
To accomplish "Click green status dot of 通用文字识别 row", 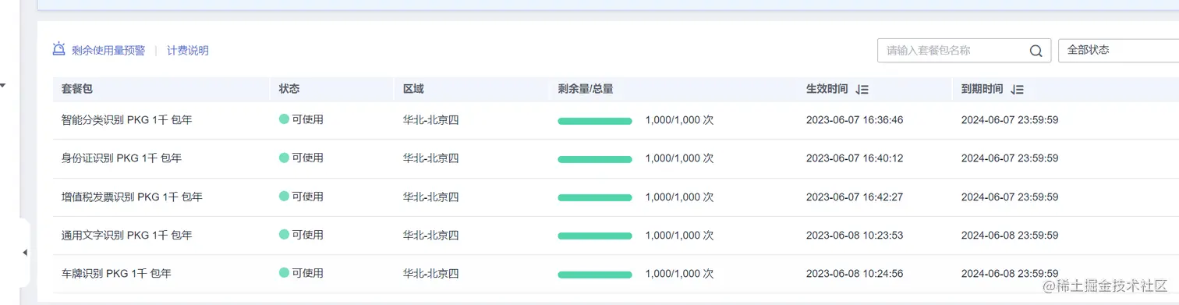I will point(285,235).
